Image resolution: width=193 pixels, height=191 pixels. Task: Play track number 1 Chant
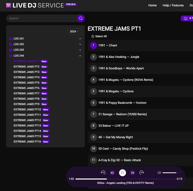click(93, 45)
